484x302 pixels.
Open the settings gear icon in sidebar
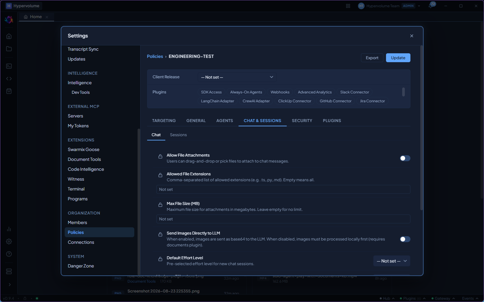9,241
